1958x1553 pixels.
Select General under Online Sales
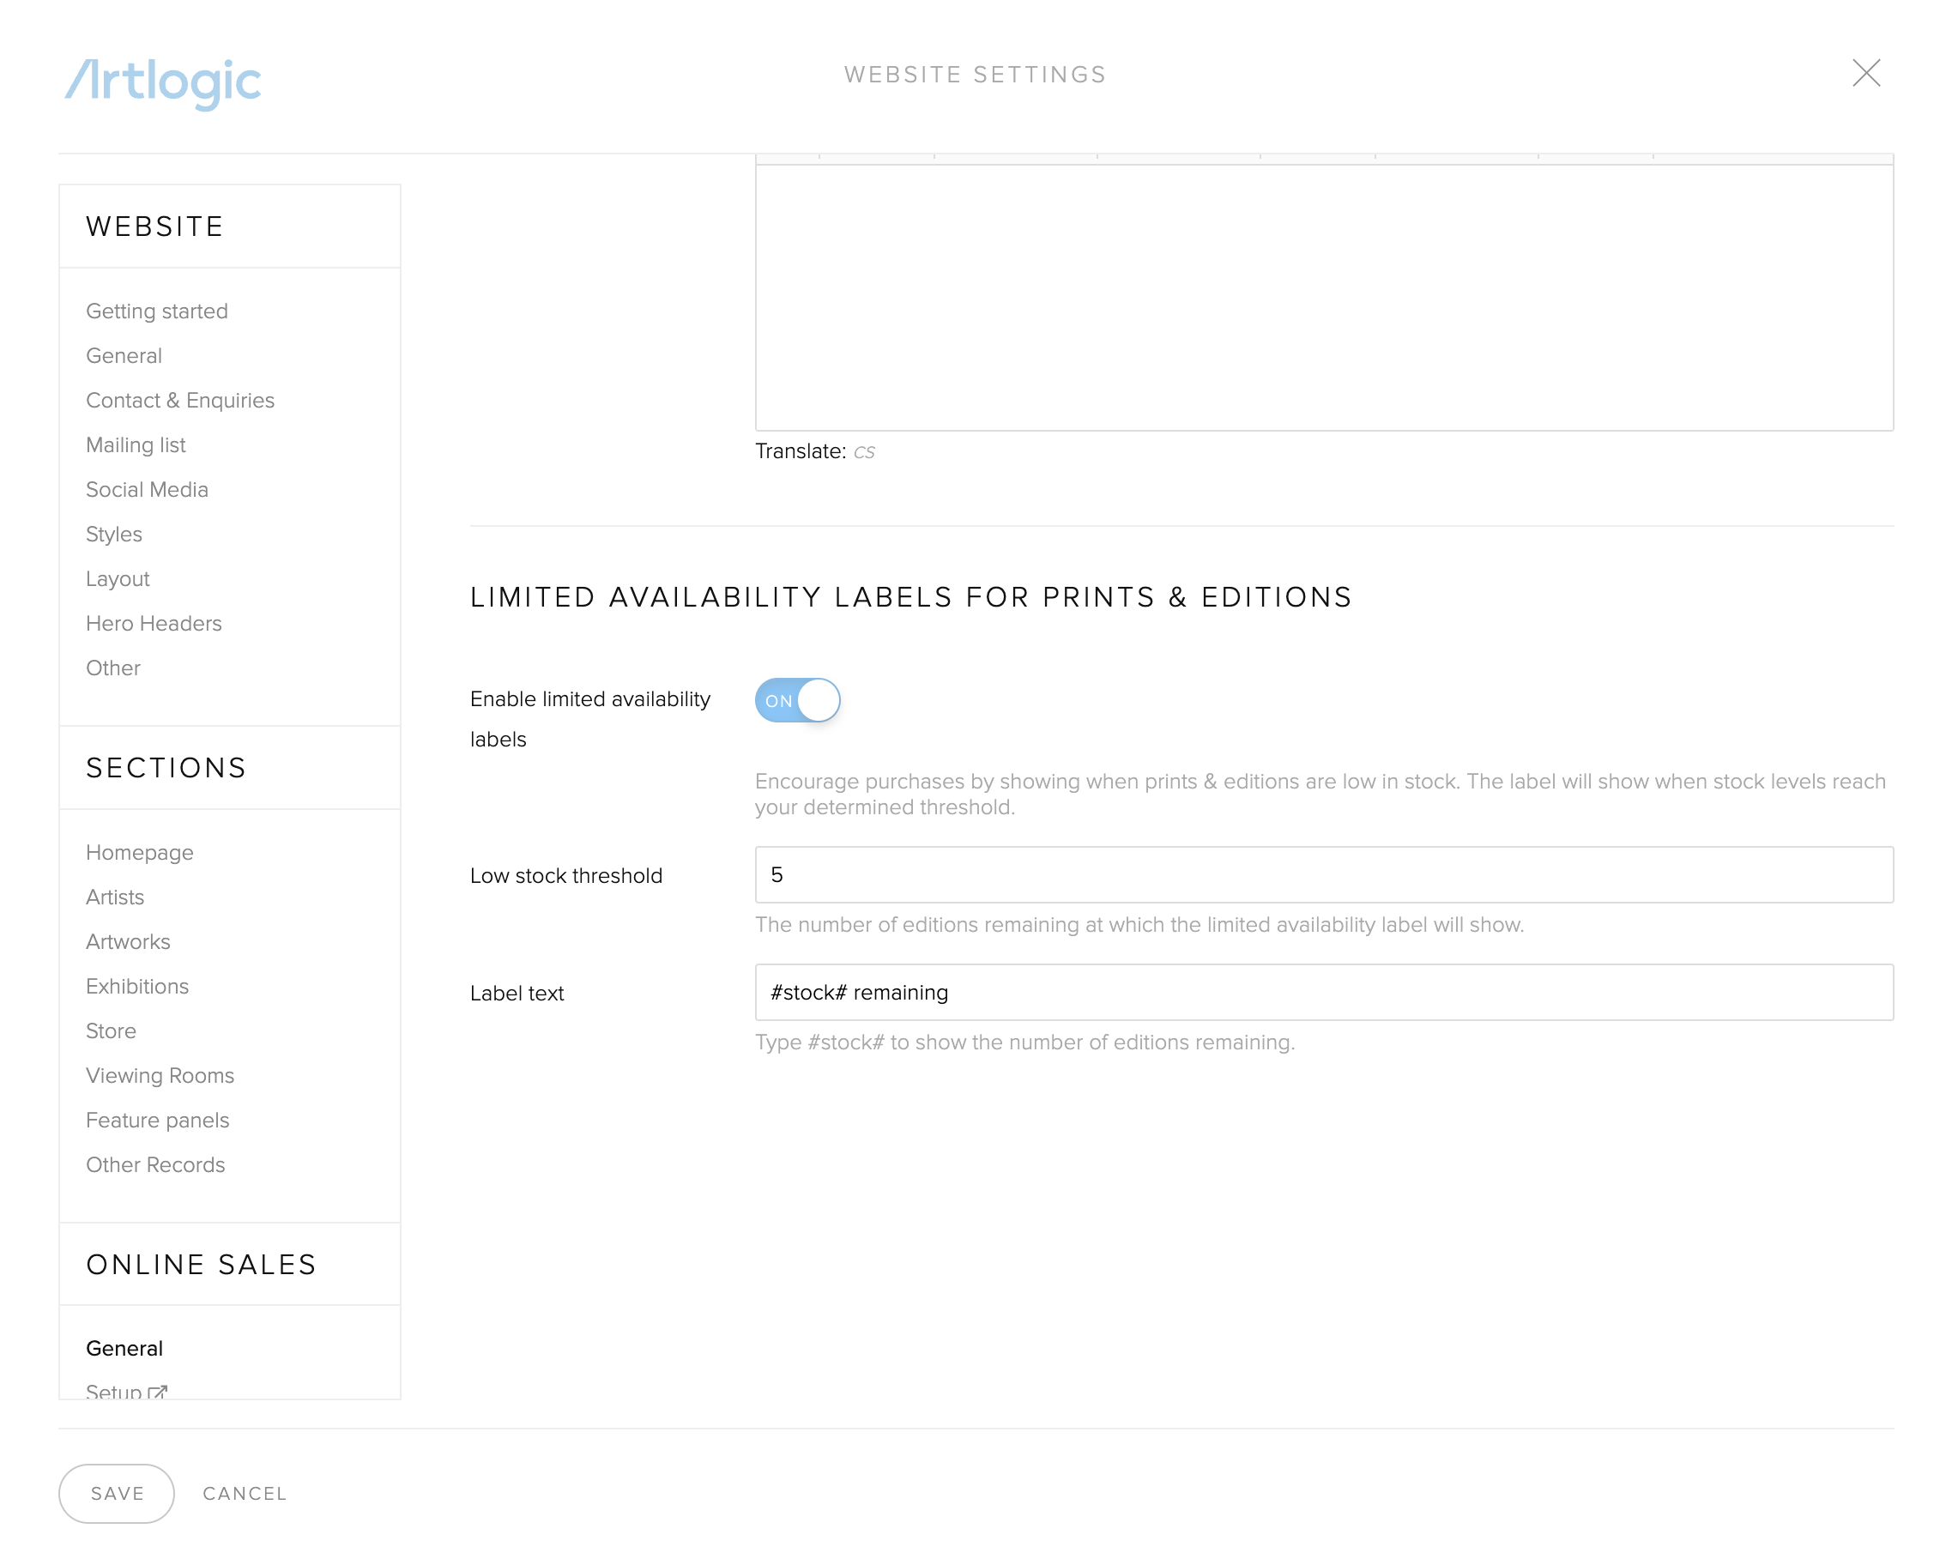(124, 1348)
